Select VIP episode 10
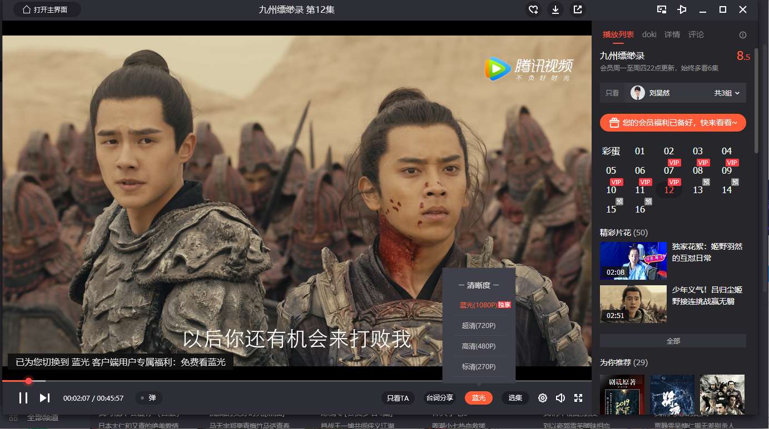The height and width of the screenshot is (429, 769). [x=611, y=190]
